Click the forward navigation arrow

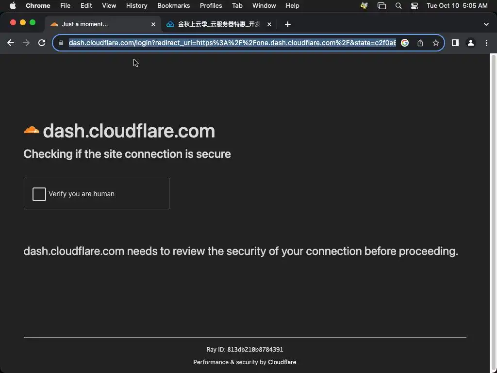click(x=26, y=43)
